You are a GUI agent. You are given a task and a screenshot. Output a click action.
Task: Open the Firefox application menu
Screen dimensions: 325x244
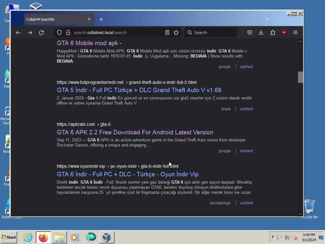[x=295, y=33]
